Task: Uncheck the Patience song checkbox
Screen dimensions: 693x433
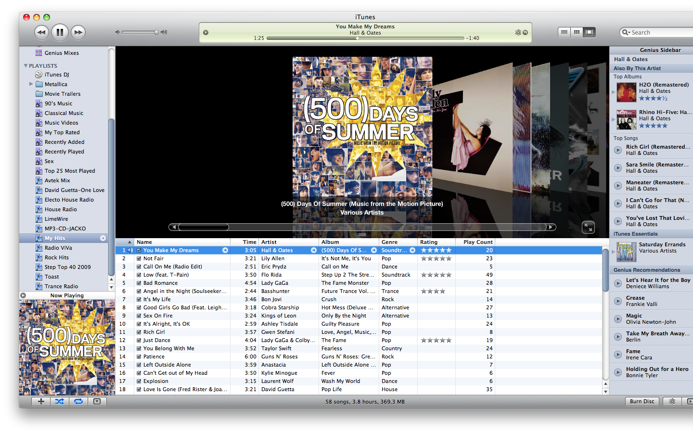Action: coord(139,357)
